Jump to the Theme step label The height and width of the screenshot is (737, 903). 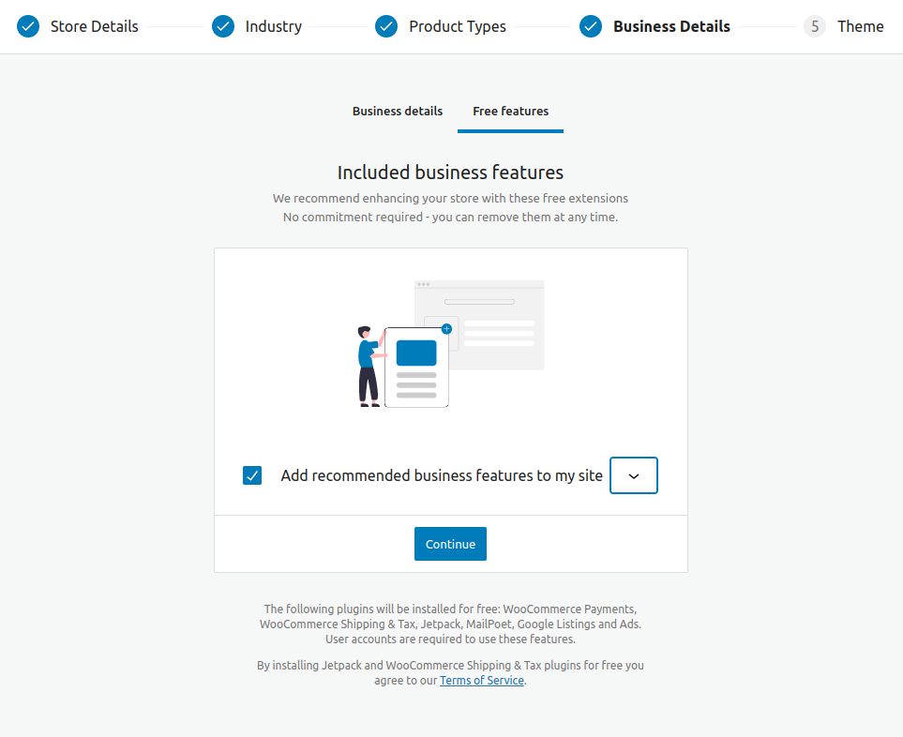click(861, 26)
